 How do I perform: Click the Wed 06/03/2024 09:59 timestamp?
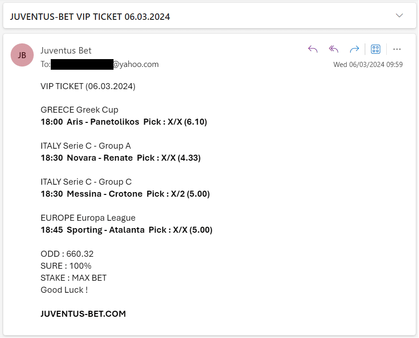pos(368,65)
